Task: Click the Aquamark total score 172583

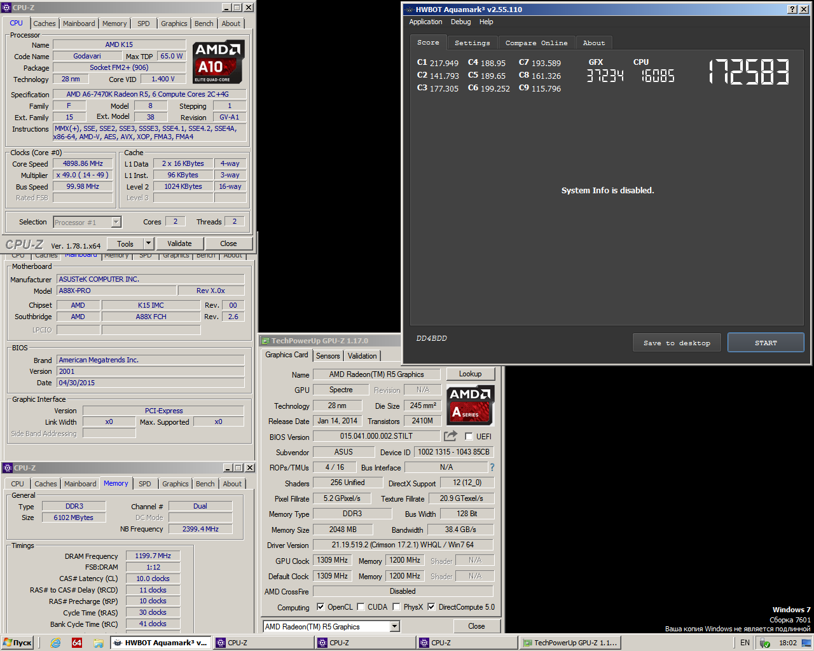Action: [x=749, y=72]
